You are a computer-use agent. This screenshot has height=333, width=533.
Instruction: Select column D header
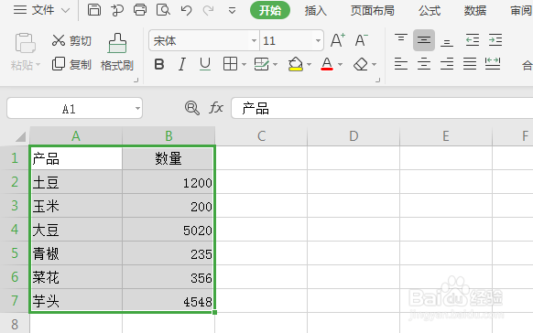[x=354, y=136]
